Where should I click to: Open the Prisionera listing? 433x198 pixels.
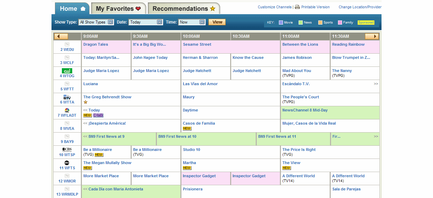193,189
